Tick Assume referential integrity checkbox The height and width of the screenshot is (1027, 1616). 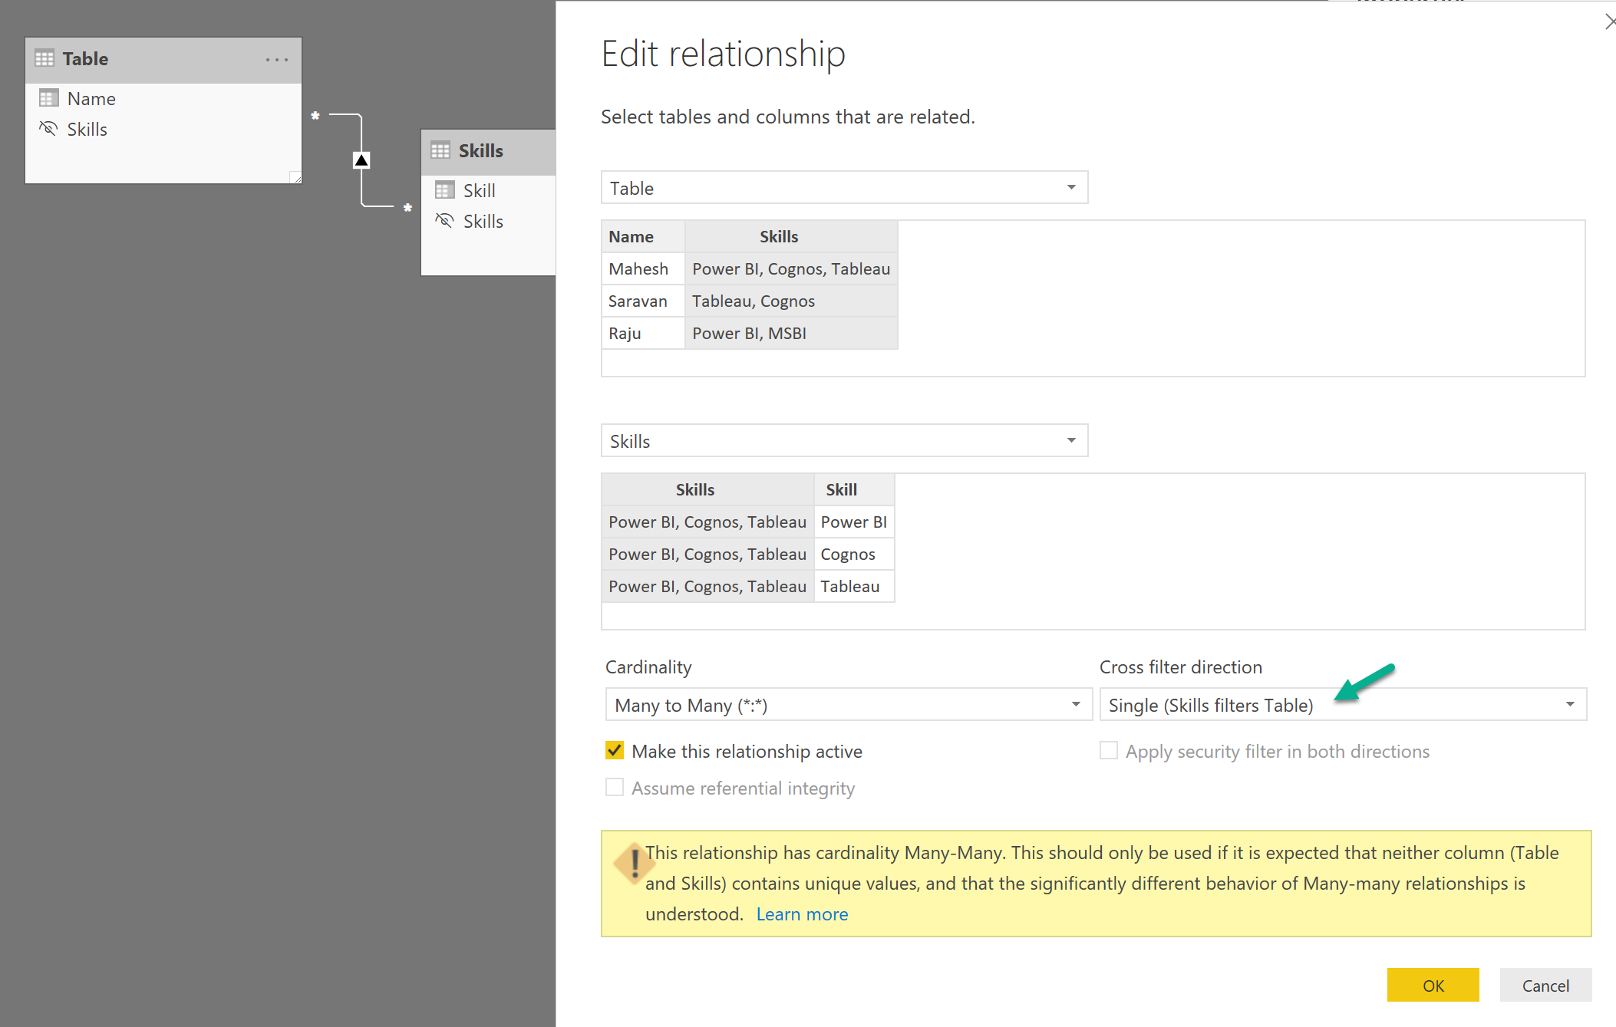coord(615,787)
